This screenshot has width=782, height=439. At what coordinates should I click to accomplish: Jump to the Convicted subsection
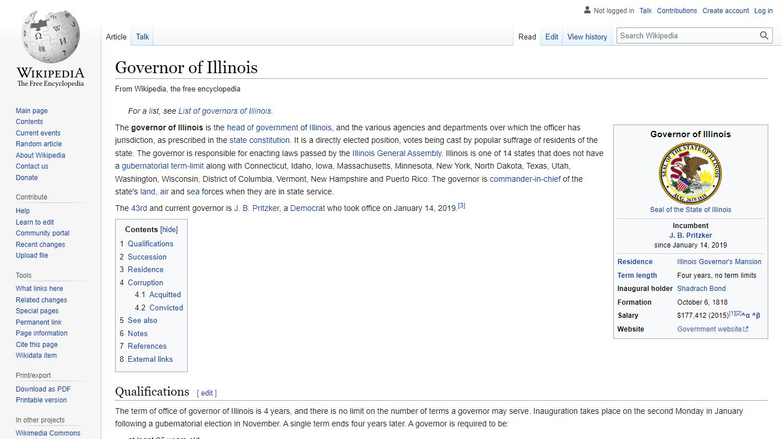coord(159,308)
